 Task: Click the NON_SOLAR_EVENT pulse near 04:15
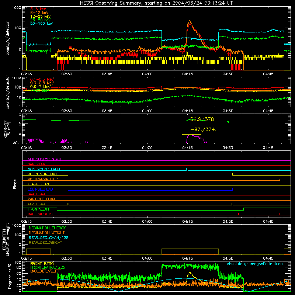(x=187, y=169)
